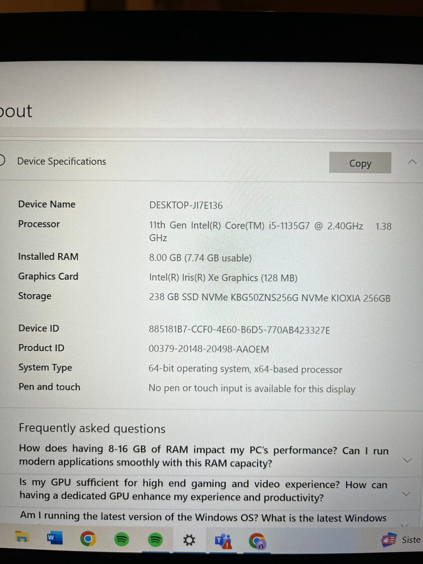Click the 'Device Name' label
The height and width of the screenshot is (564, 423).
pyautogui.click(x=47, y=204)
